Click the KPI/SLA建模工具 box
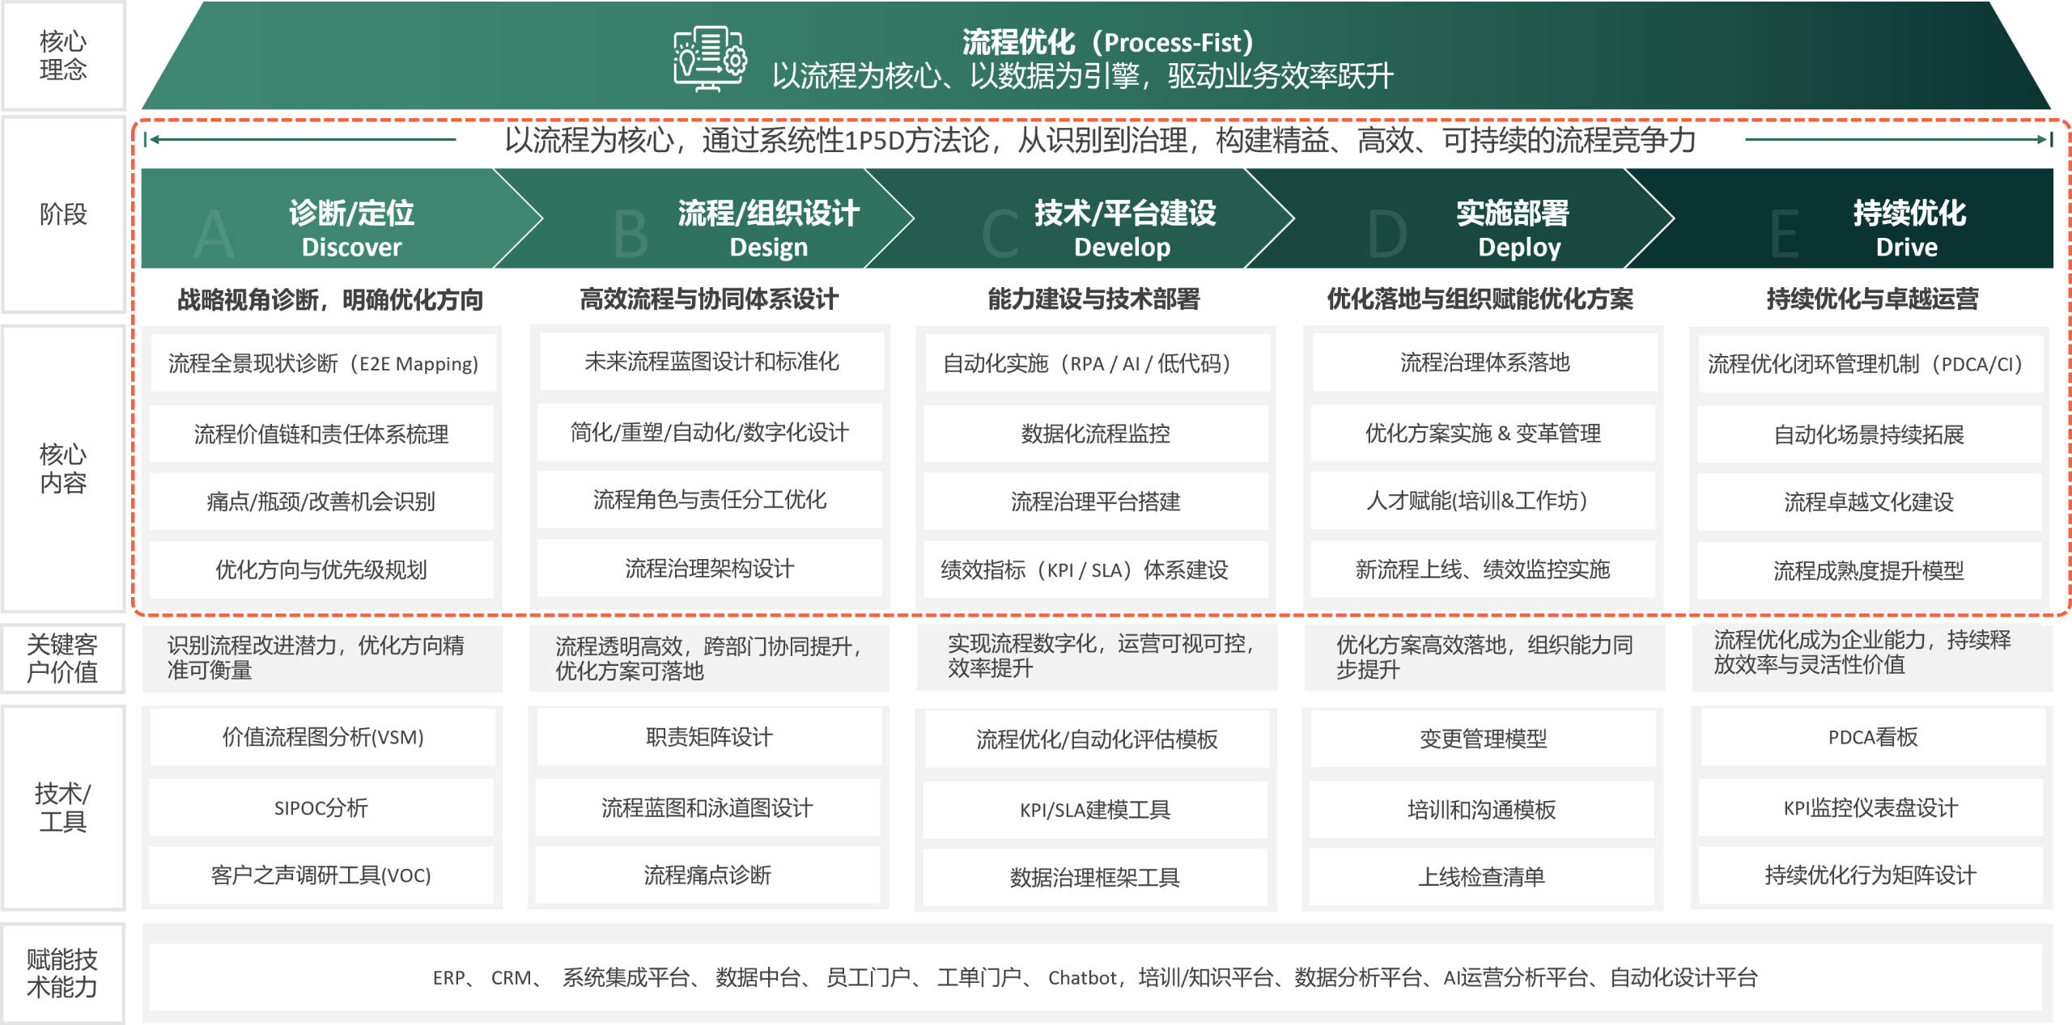The image size is (2072, 1025). 1094,809
